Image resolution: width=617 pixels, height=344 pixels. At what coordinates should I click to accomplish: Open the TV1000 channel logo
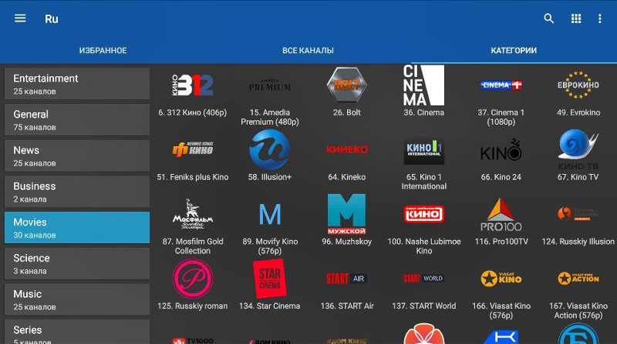(193, 340)
